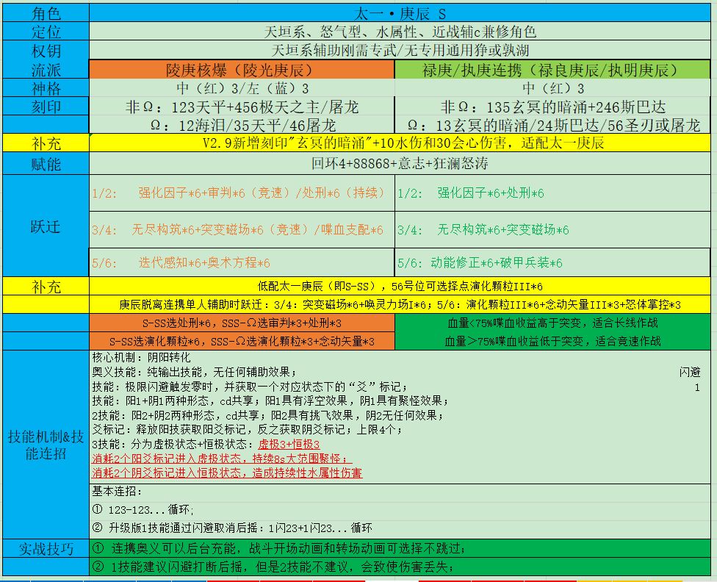The height and width of the screenshot is (582, 717).
Task: Click cell 'Ω：12海泪/35天平/46屠龙'
Action: 242,125
